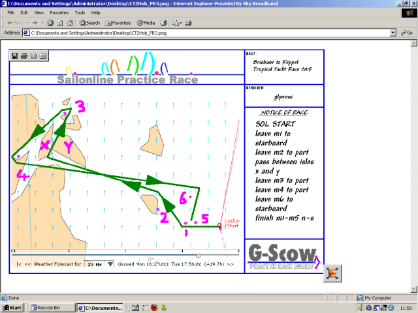
Task: Open the View menu
Action: (x=39, y=12)
